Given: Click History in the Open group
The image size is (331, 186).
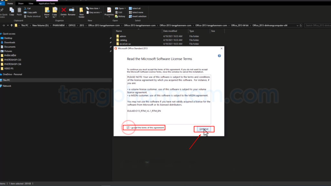Looking at the screenshot, I should pyautogui.click(x=120, y=16).
